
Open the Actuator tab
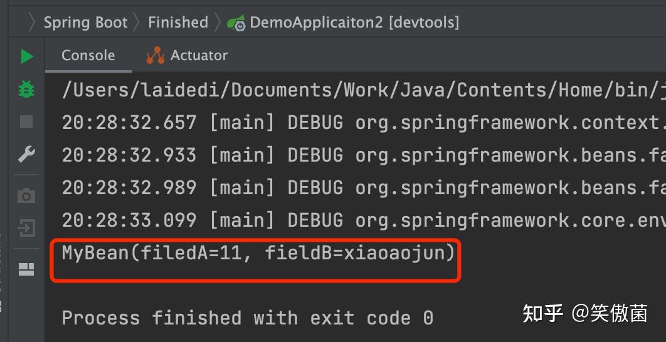coord(187,55)
